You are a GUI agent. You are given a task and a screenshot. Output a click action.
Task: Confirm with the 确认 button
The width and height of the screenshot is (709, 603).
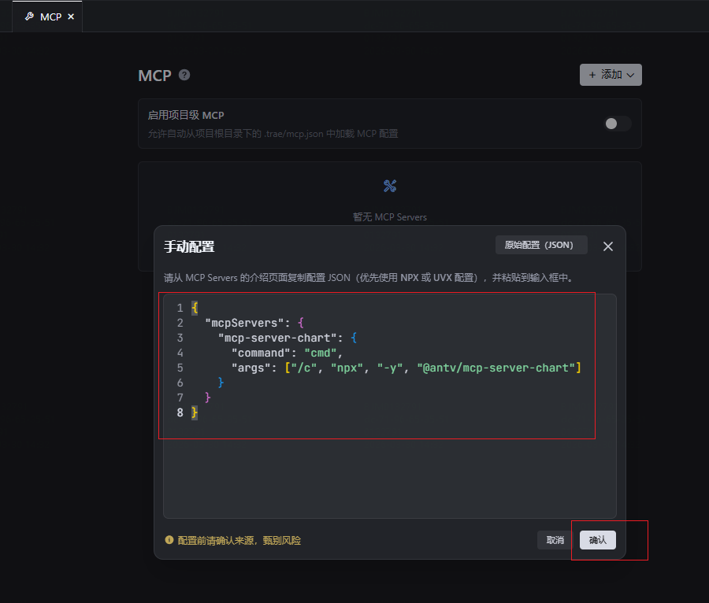(x=597, y=540)
